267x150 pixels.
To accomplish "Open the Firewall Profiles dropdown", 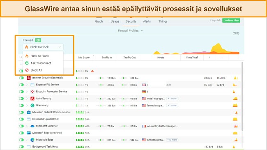I will [x=131, y=31].
